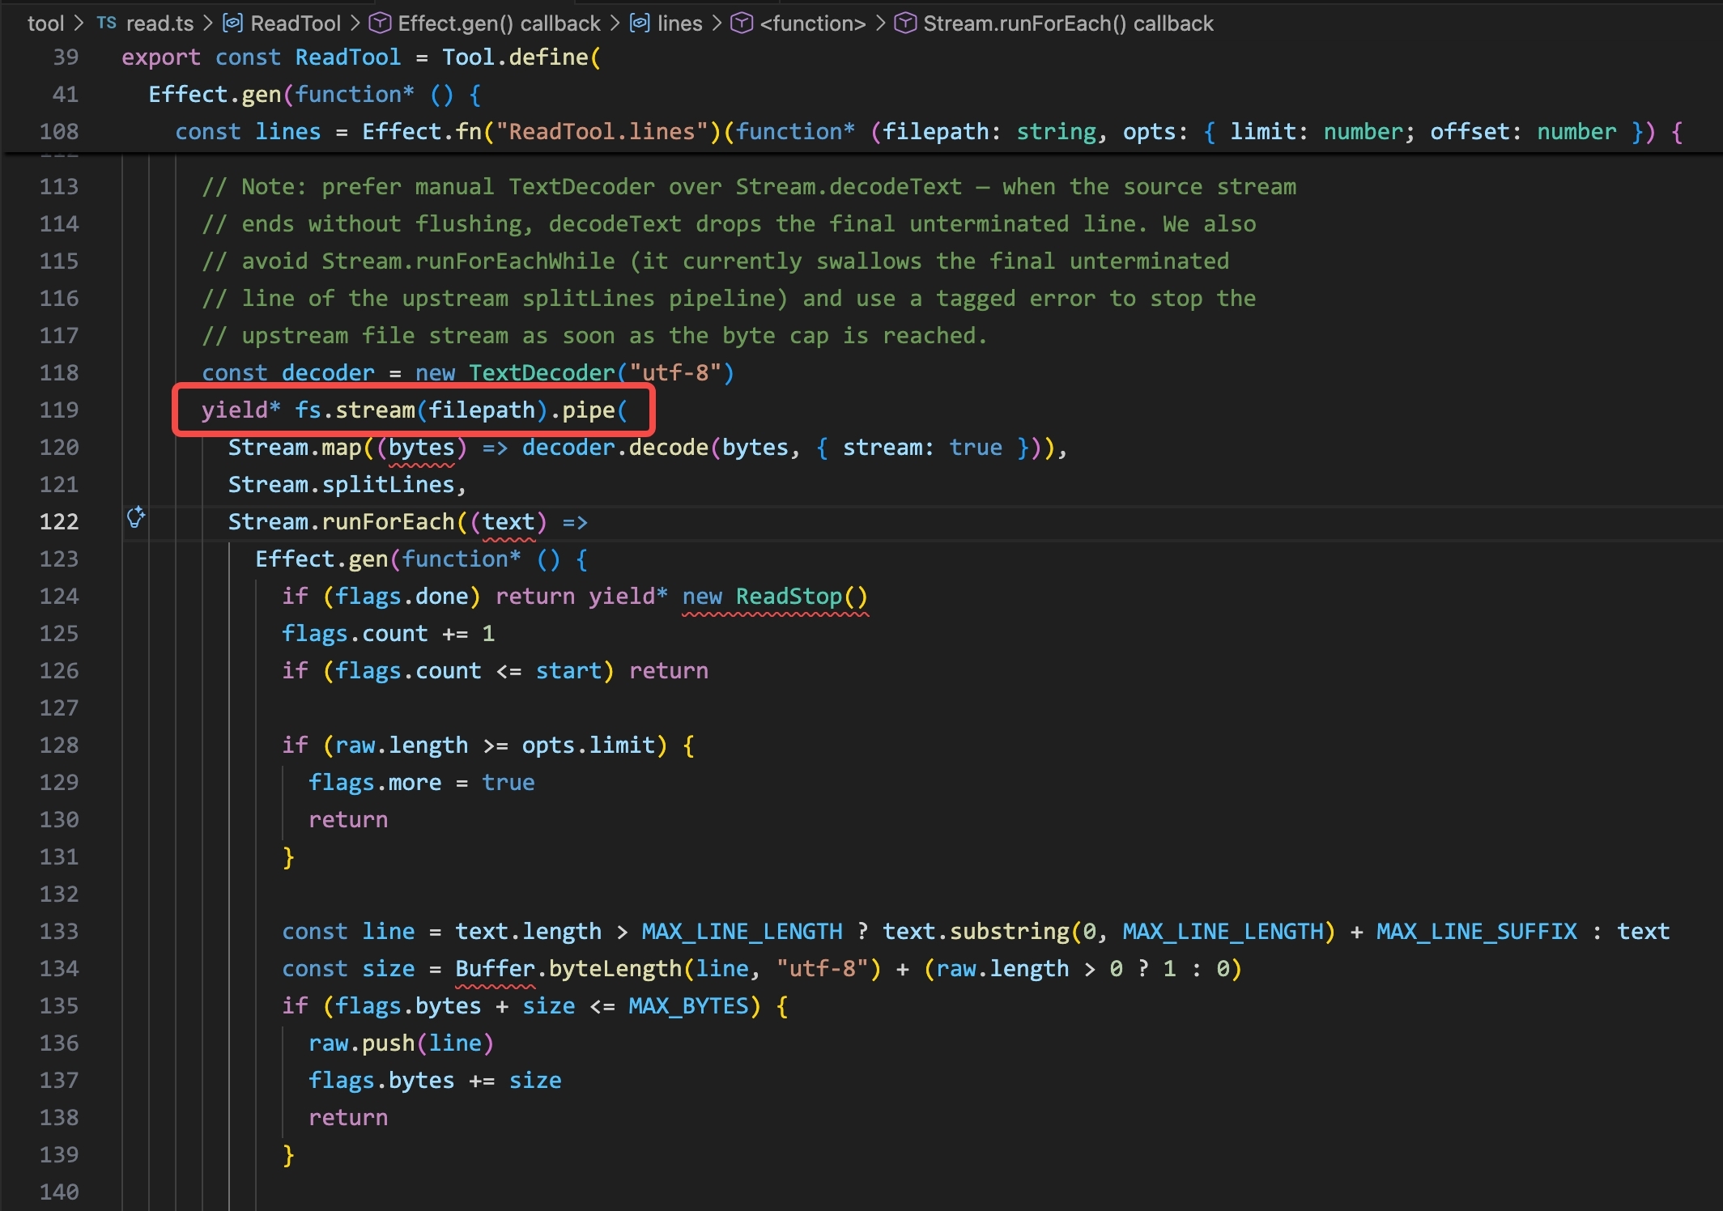Click the cube icon before Stream.runForEach() callback
1723x1211 pixels.
pyautogui.click(x=905, y=23)
